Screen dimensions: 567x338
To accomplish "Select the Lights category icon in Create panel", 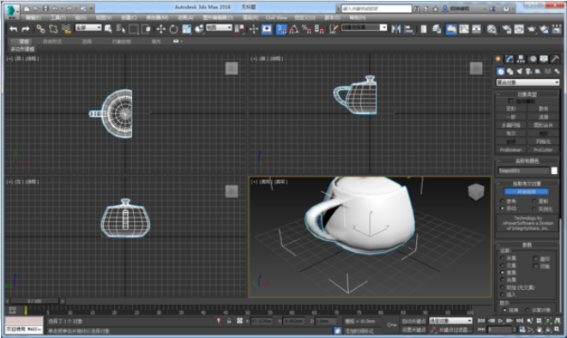I will point(519,71).
